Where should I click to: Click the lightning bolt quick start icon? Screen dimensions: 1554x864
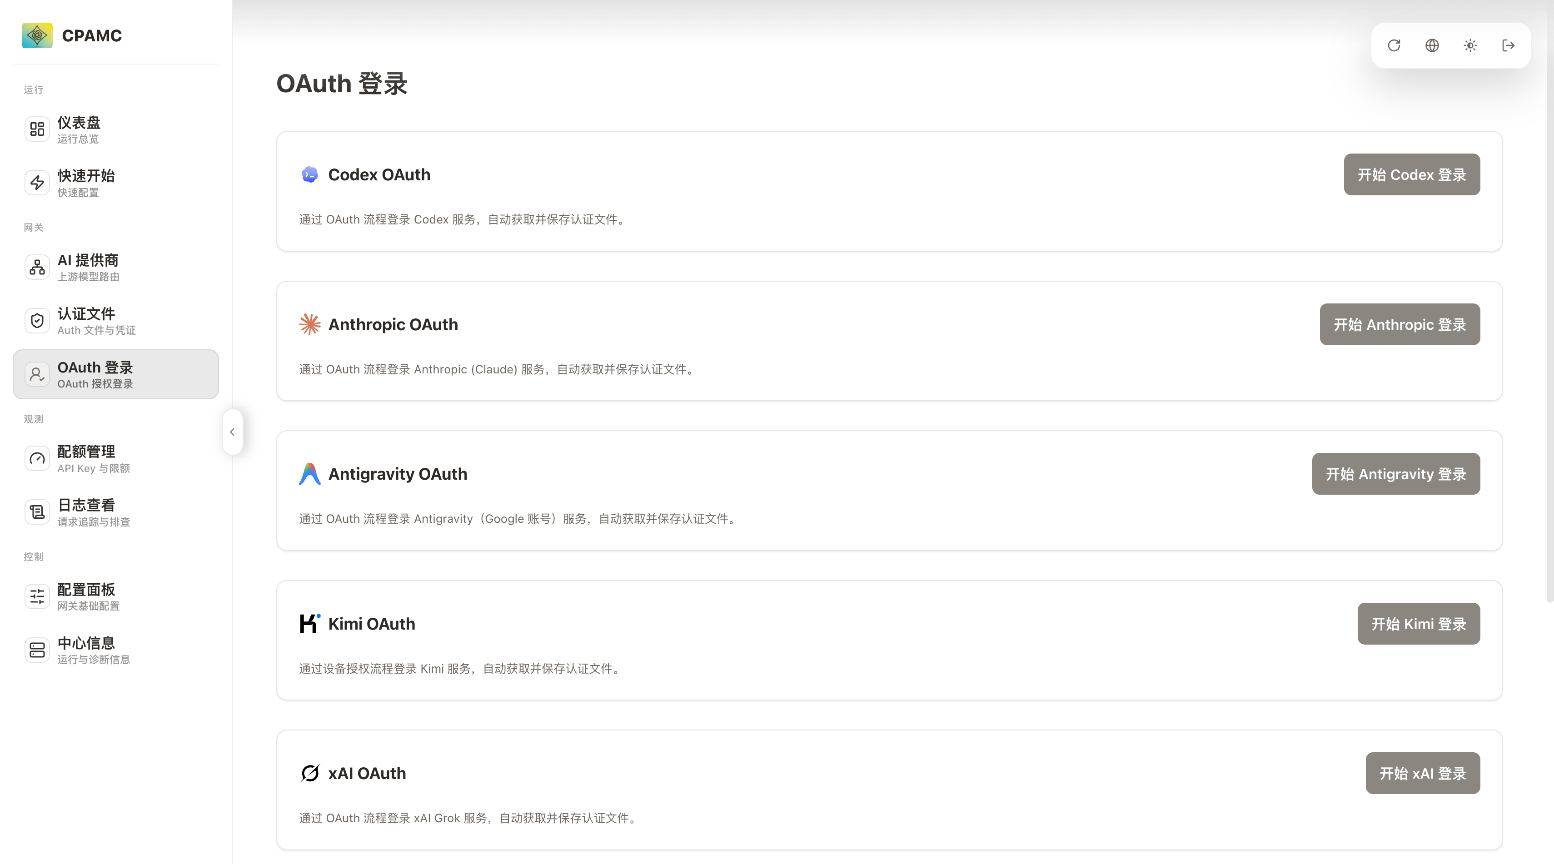pyautogui.click(x=37, y=183)
